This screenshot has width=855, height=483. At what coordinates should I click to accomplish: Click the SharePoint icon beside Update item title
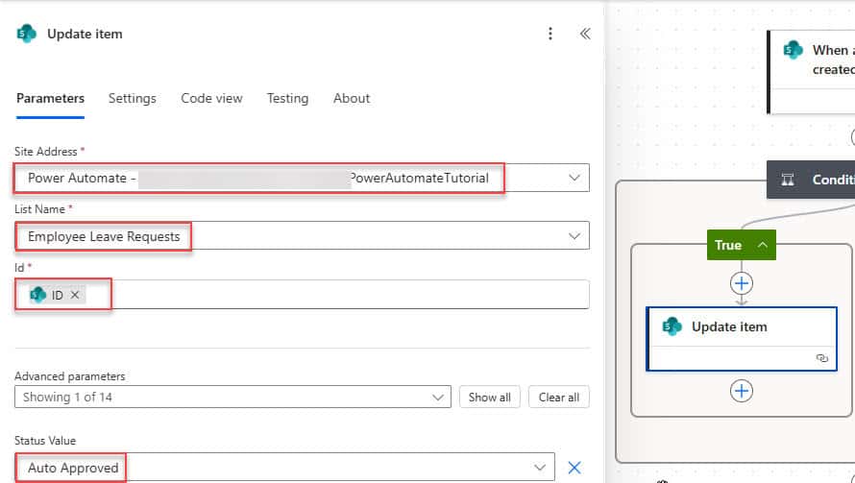26,34
